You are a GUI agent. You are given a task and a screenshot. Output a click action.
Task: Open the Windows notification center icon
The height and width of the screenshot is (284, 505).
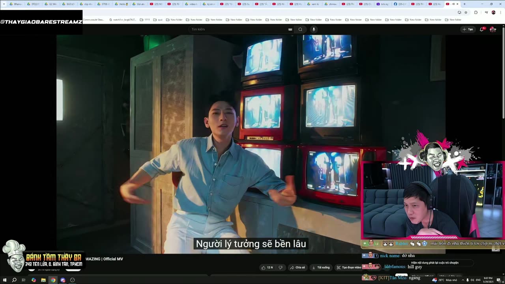[499, 280]
